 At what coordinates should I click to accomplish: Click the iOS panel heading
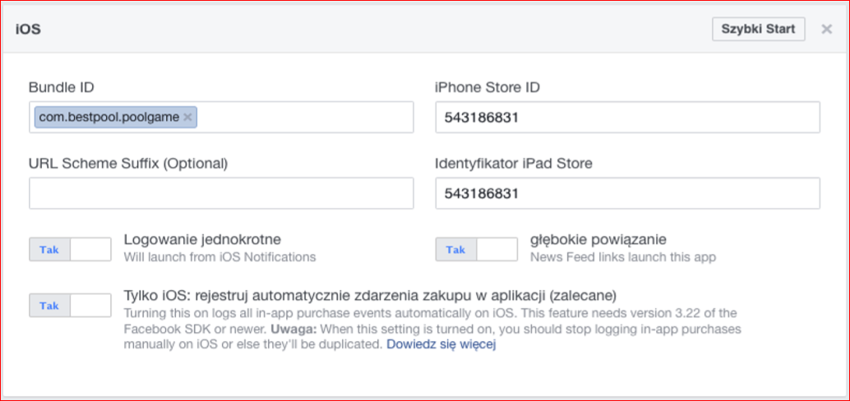click(x=28, y=29)
